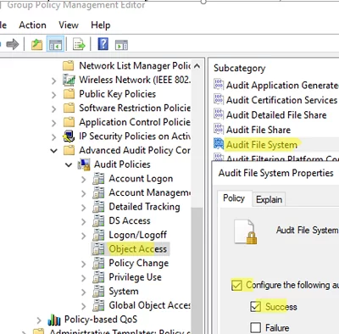Viewport: 339px width, 334px height.
Task: Expand the Privilege Use node
Action: (83, 278)
